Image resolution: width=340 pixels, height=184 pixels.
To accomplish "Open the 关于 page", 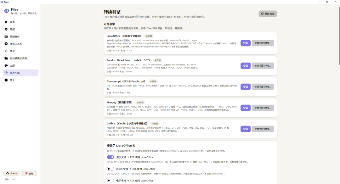I will pyautogui.click(x=20, y=80).
